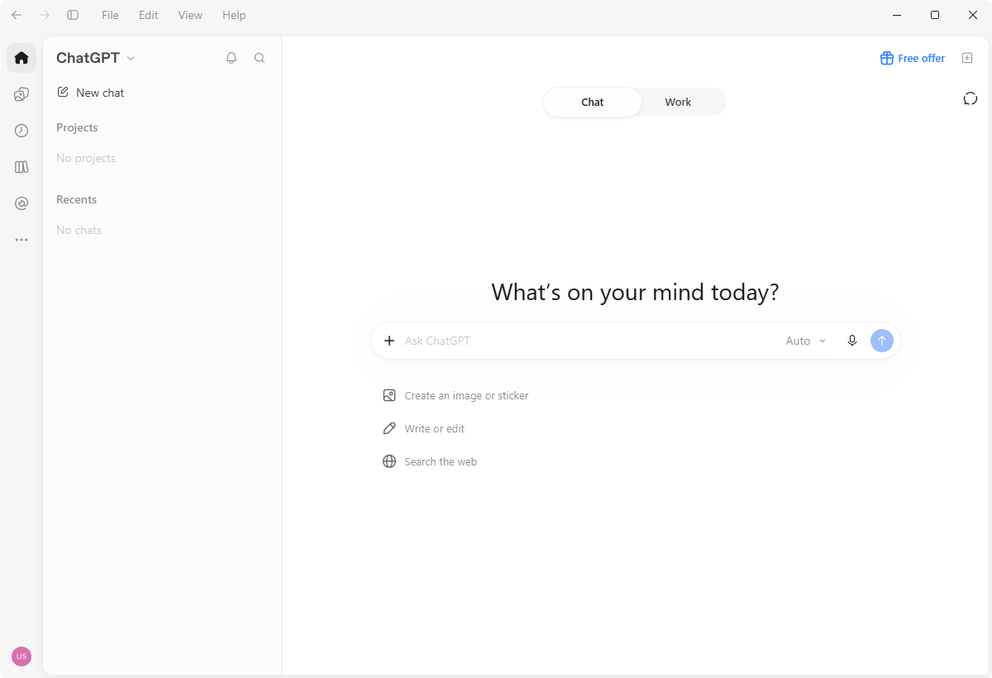Navigate forward with the right arrow
The width and height of the screenshot is (992, 678).
[45, 15]
